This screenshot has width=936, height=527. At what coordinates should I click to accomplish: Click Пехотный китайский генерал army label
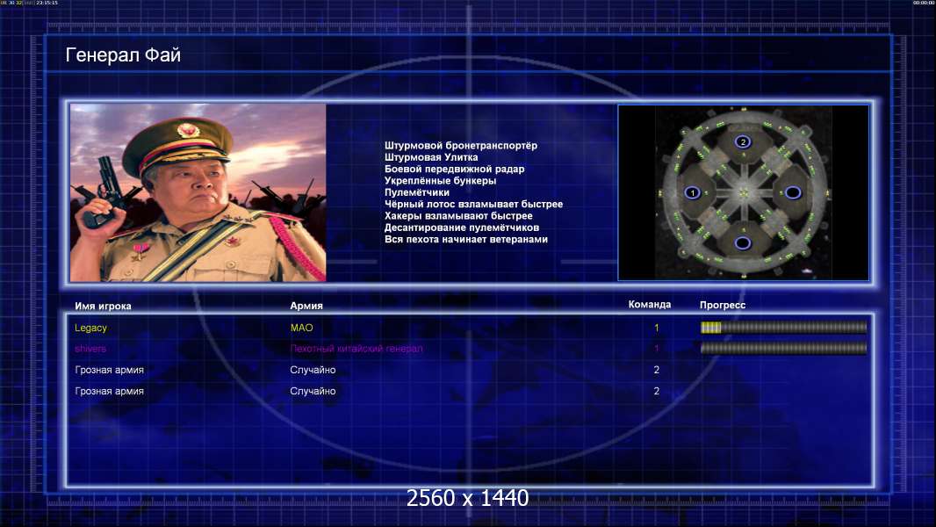coord(356,349)
